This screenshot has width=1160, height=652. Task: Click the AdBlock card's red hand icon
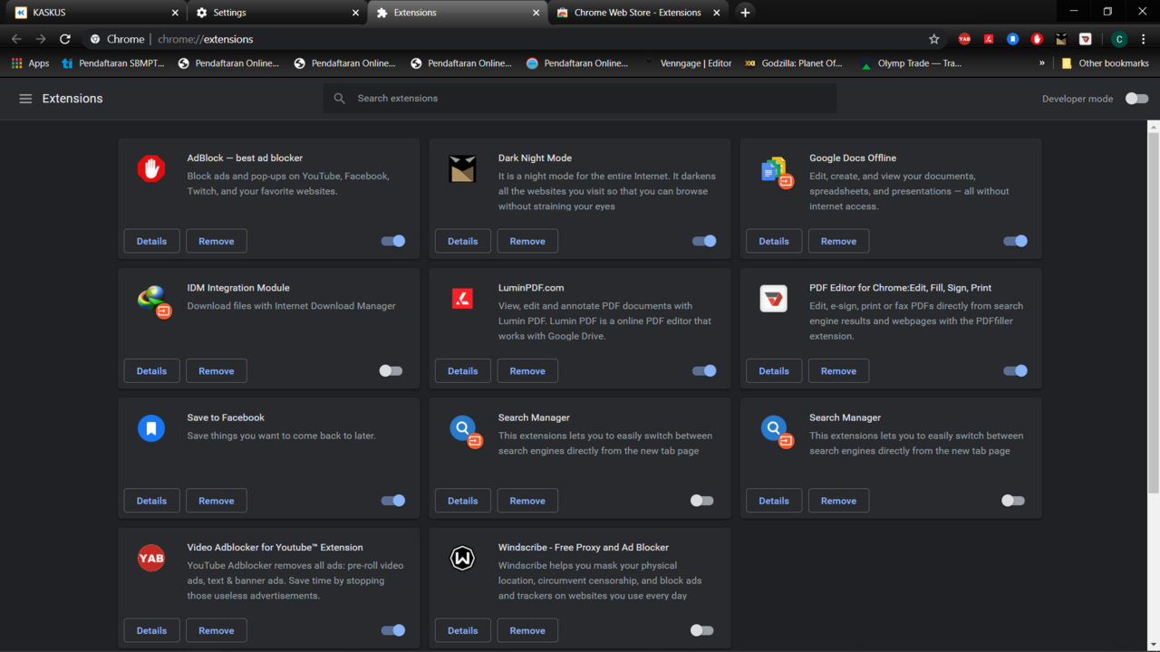[151, 168]
